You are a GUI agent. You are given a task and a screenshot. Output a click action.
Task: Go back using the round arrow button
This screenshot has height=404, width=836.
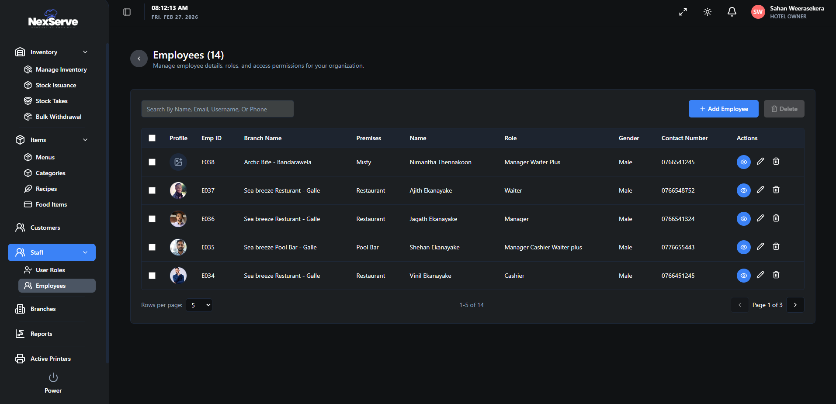click(x=139, y=59)
